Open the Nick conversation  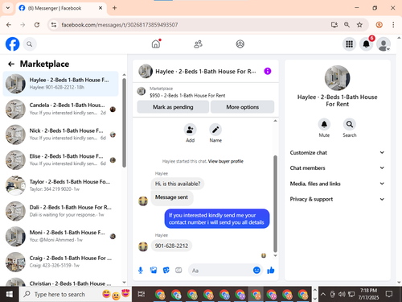click(60, 134)
